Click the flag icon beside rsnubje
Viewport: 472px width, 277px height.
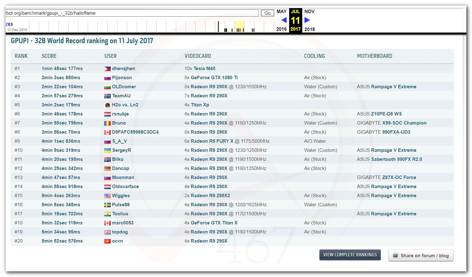(107, 114)
